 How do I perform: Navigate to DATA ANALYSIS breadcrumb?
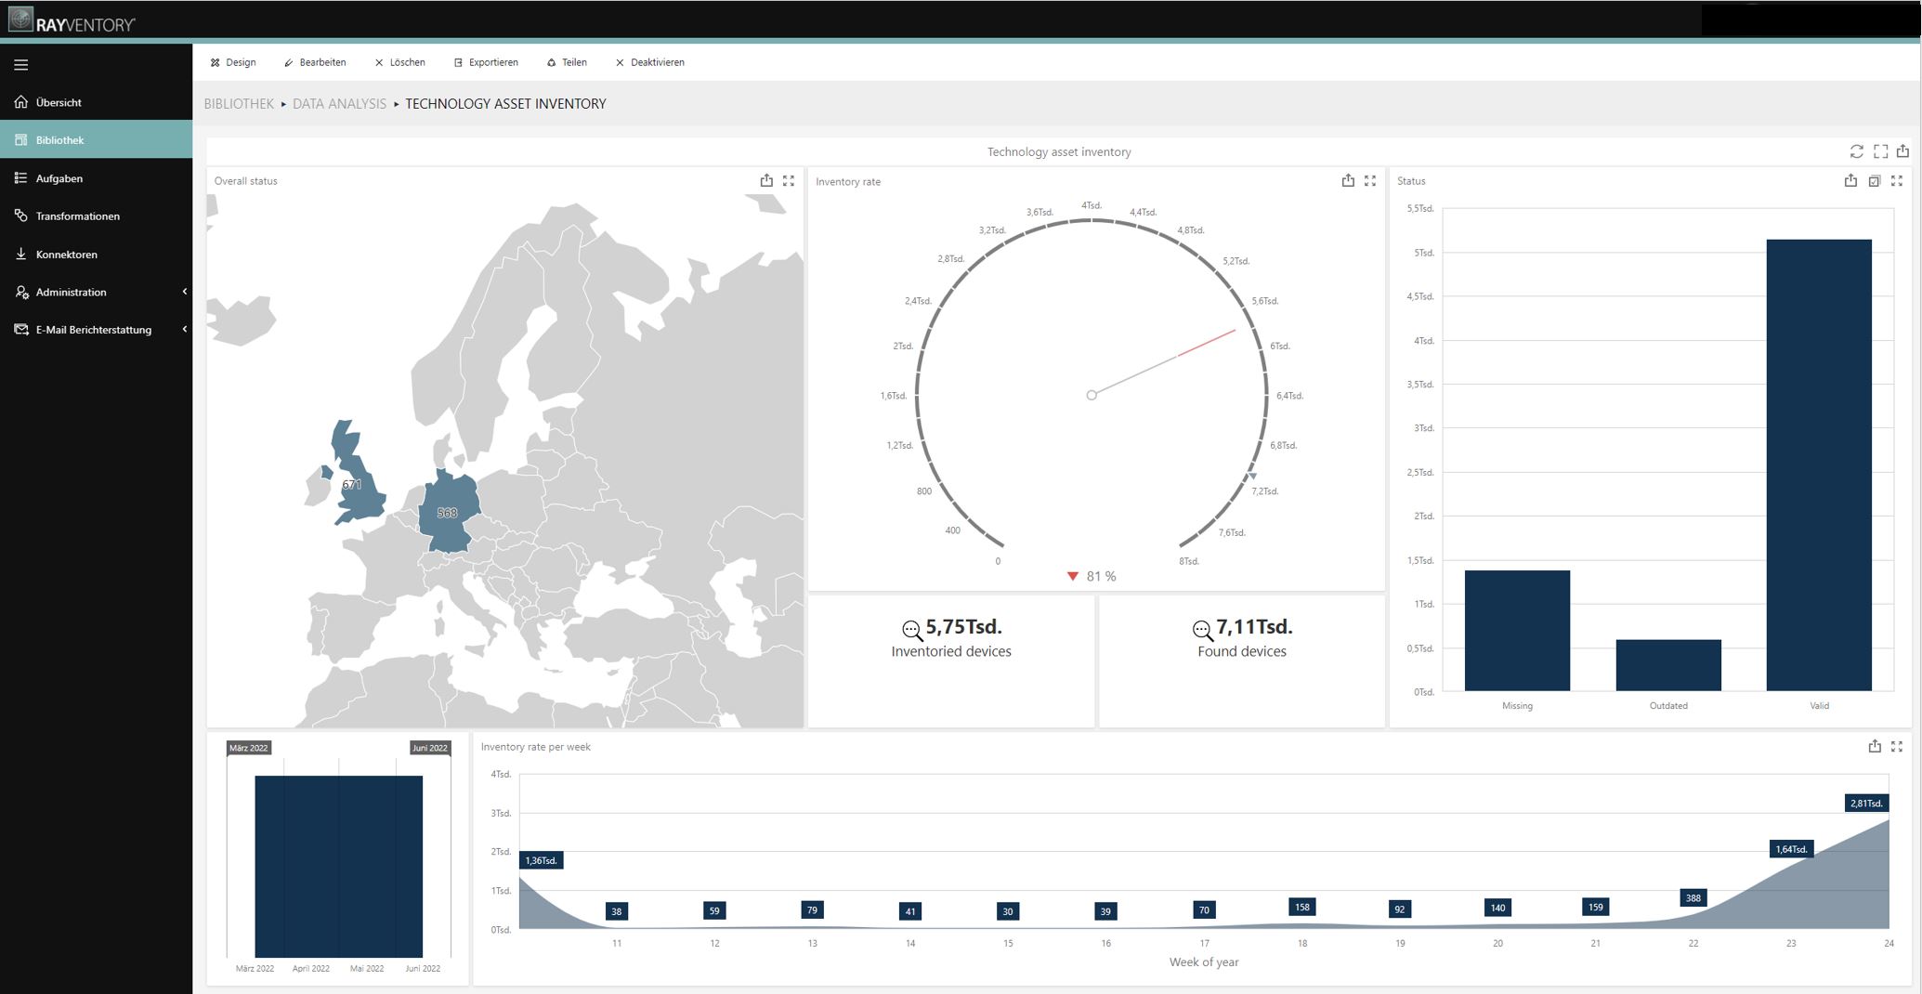click(x=339, y=104)
